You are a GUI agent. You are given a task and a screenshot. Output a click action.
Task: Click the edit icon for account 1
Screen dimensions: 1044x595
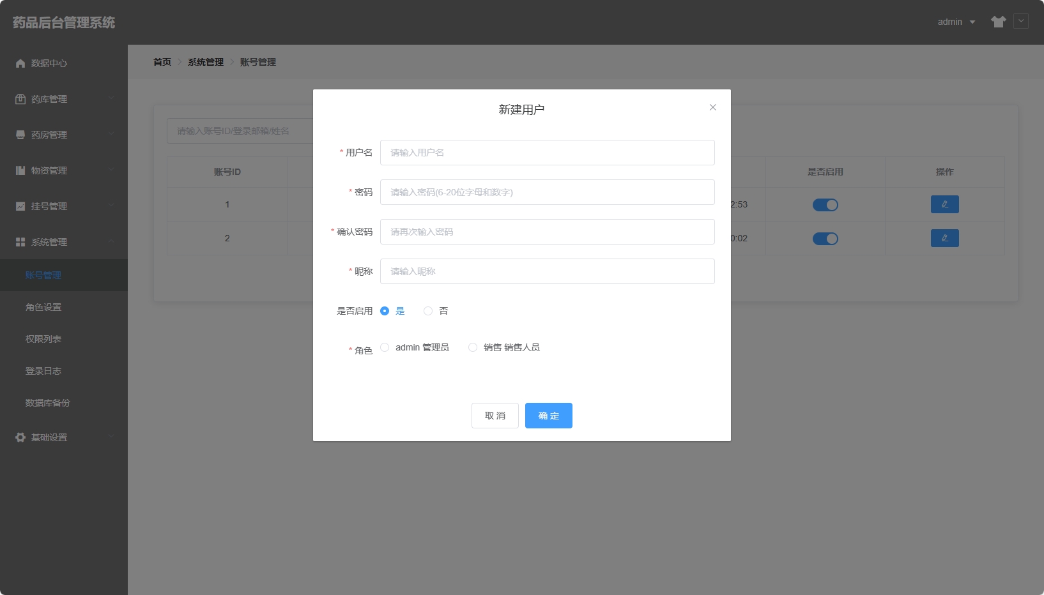coord(945,204)
